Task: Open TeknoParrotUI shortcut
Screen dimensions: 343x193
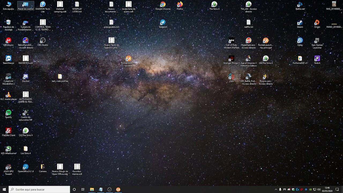Action: click(26, 43)
